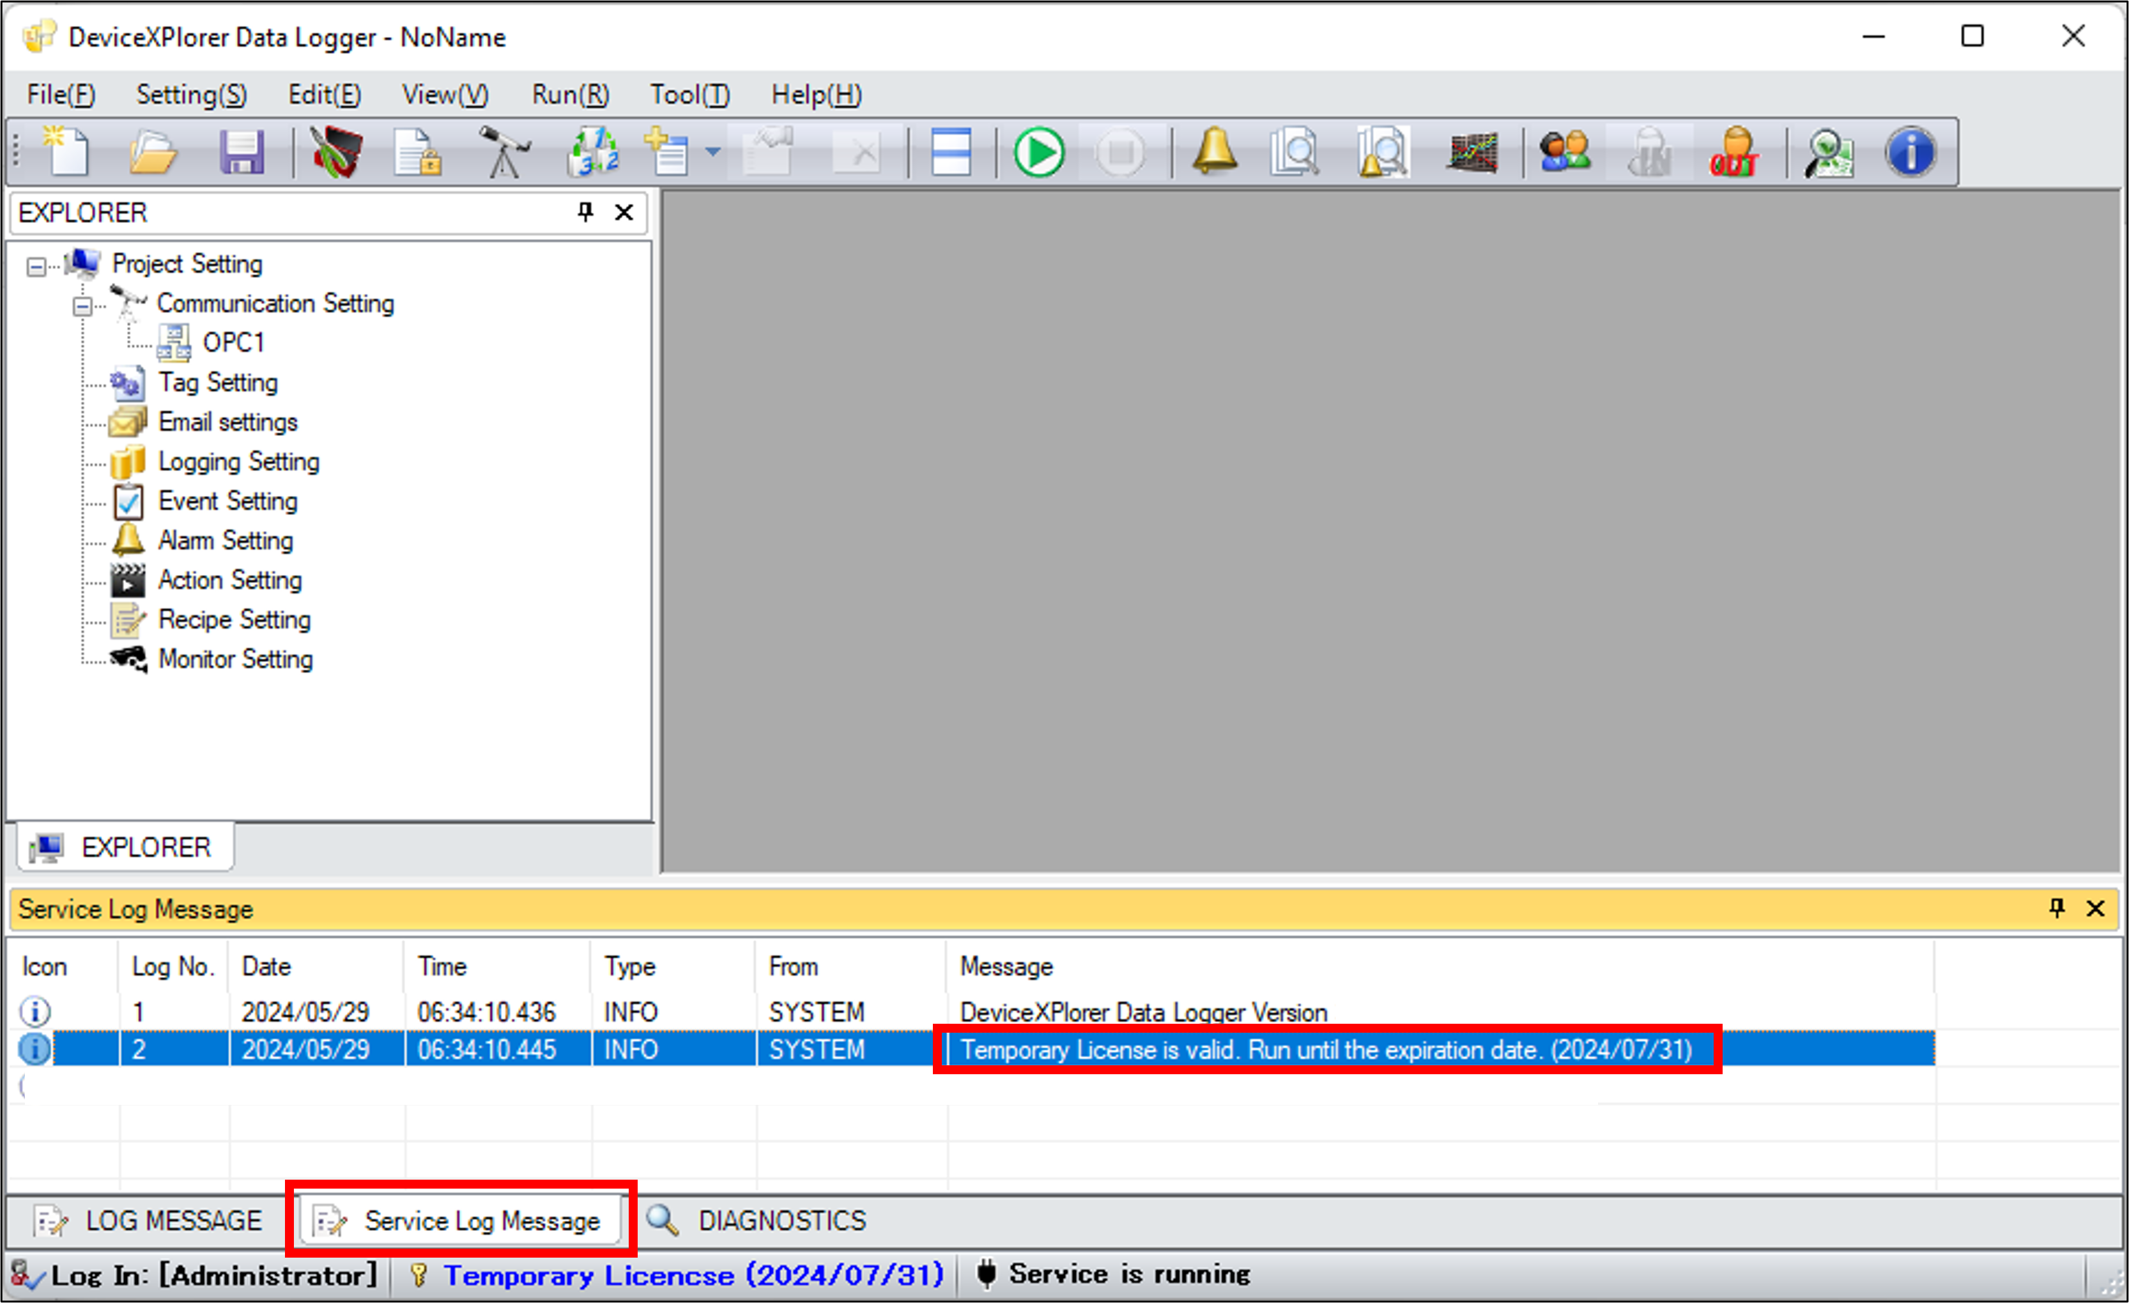Image resolution: width=2129 pixels, height=1303 pixels.
Task: Open project folder icon in toolbar
Action: tap(152, 153)
